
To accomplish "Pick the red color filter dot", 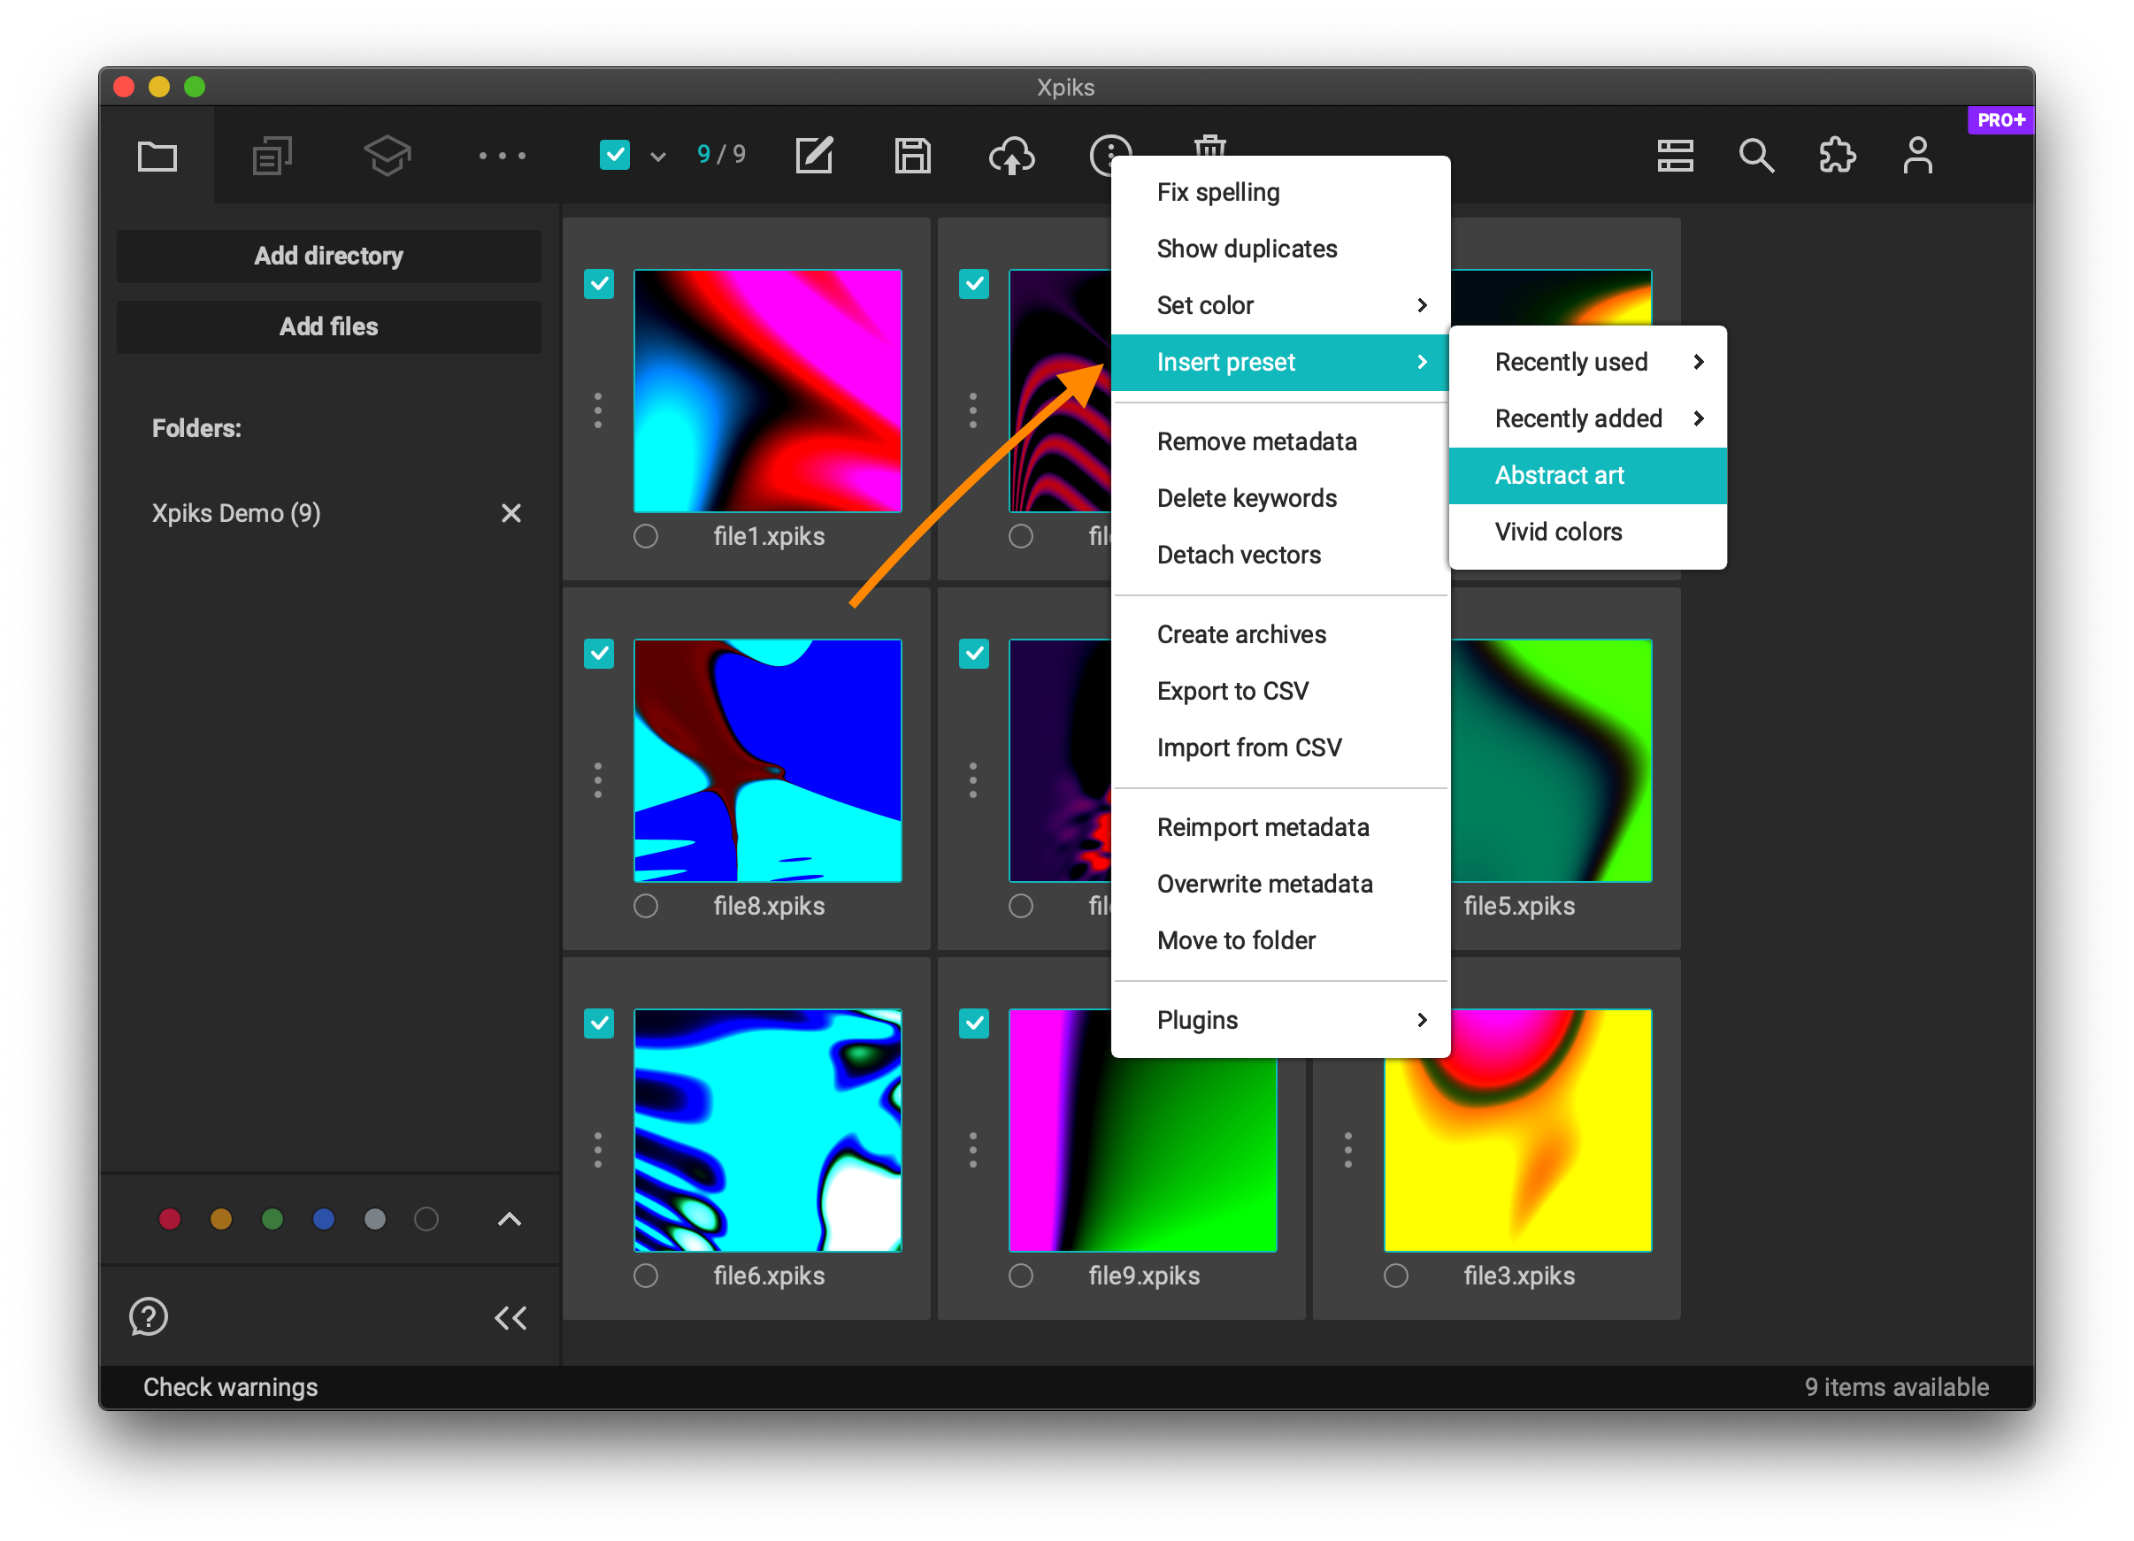I will point(170,1219).
